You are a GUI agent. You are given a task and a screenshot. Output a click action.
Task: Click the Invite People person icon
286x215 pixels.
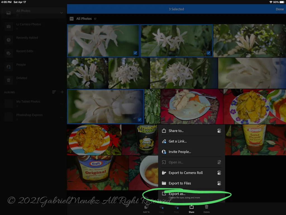pyautogui.click(x=164, y=152)
